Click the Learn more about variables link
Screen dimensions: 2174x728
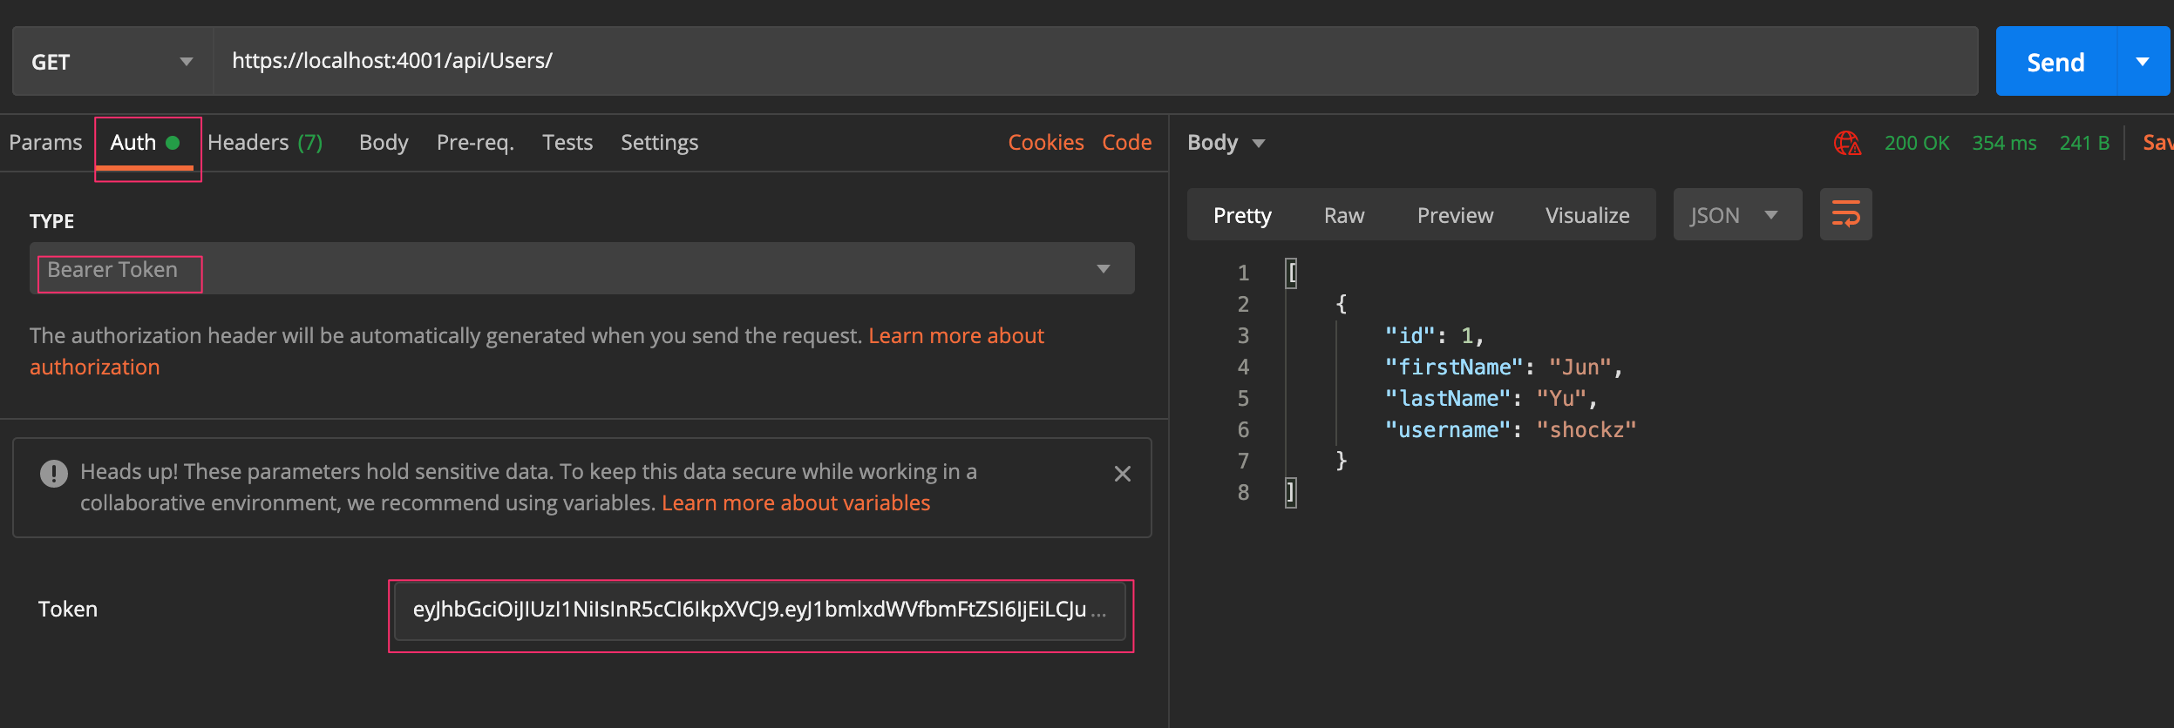coord(795,503)
